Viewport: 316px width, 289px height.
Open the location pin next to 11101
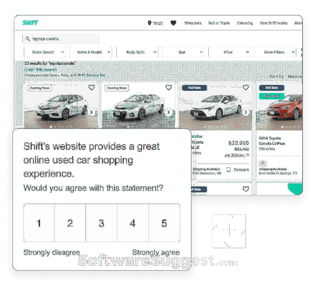[x=149, y=23]
